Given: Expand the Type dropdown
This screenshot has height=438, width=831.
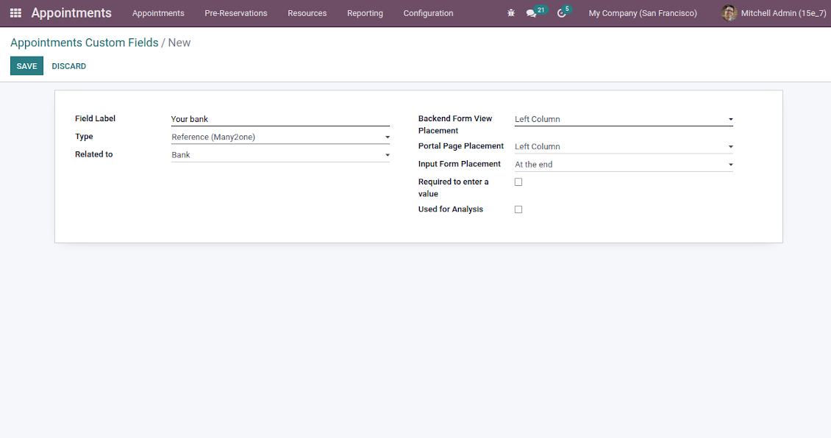Looking at the screenshot, I should 280,137.
